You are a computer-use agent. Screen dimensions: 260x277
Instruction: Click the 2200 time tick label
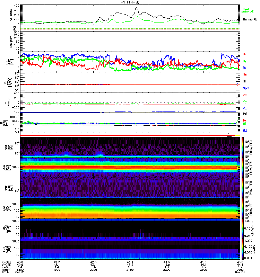coord(167,270)
